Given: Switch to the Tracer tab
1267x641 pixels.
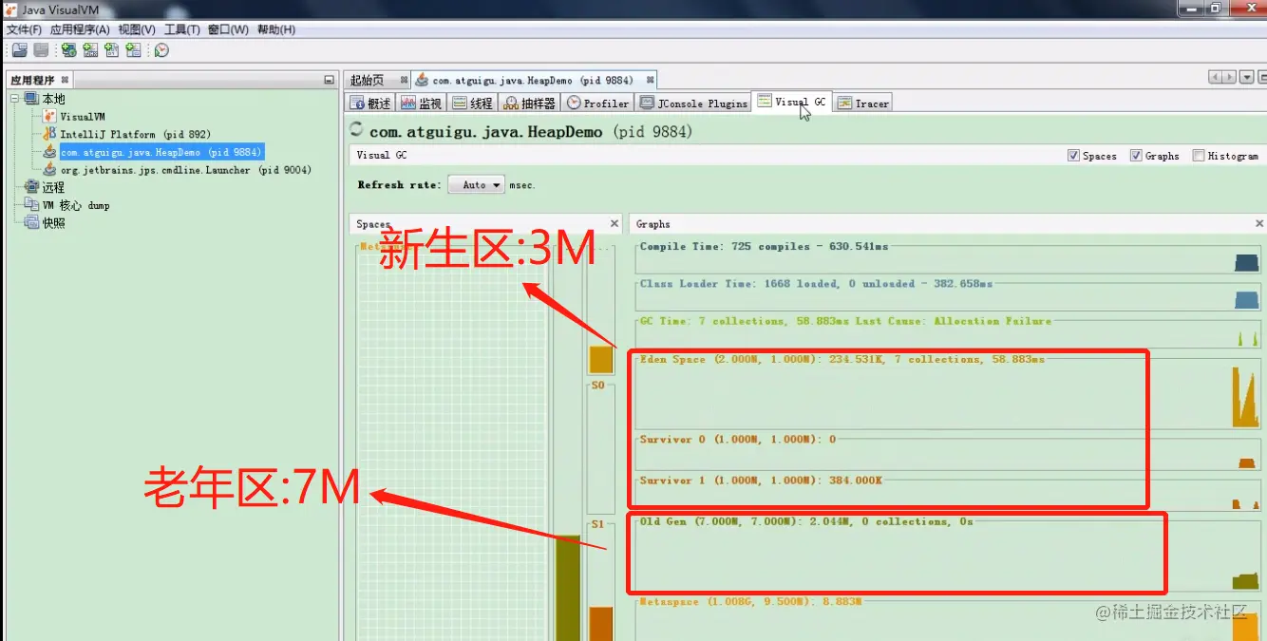Looking at the screenshot, I should (863, 104).
